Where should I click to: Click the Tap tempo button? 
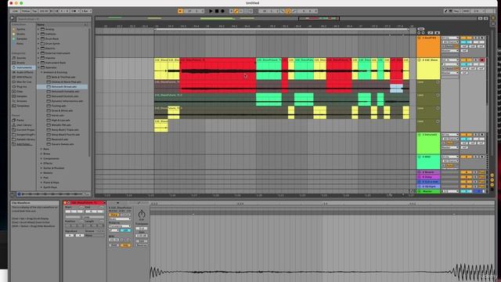coord(34,11)
